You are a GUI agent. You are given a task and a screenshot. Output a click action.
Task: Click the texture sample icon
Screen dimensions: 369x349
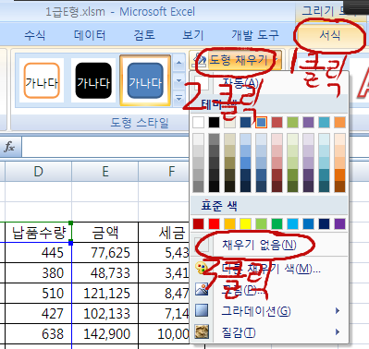[x=202, y=331]
